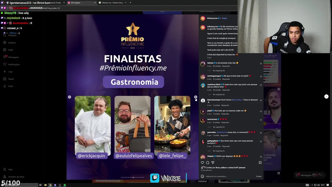Advance to next post with right arrow

click(x=326, y=96)
